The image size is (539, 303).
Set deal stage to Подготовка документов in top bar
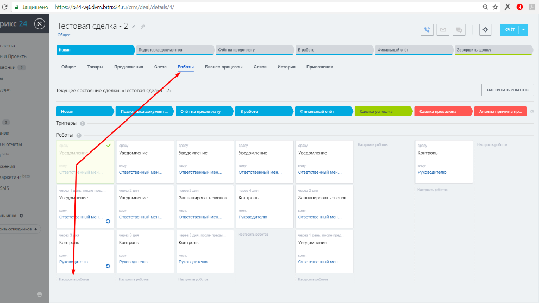176,50
